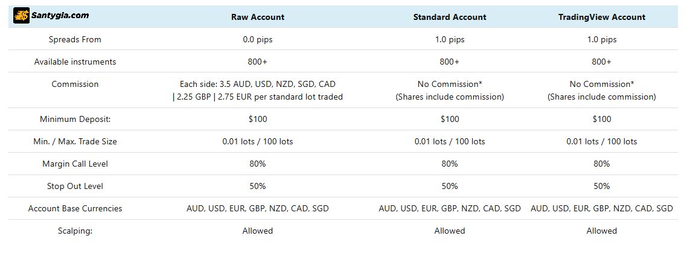Screen dimensions: 690x259
Task: Click the Spreads From row label
Action: click(x=75, y=39)
